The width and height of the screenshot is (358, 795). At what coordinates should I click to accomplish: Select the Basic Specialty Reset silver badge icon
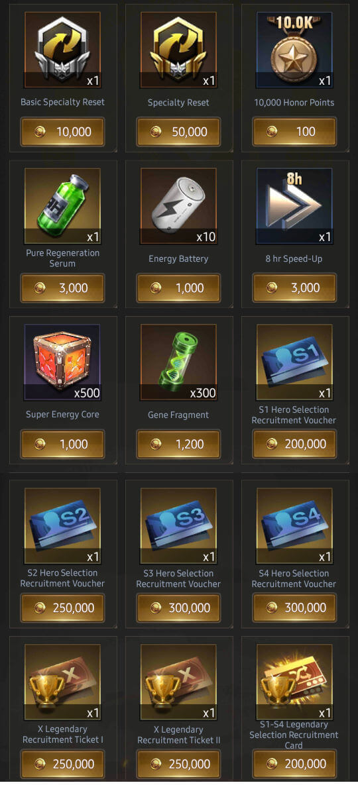click(62, 50)
